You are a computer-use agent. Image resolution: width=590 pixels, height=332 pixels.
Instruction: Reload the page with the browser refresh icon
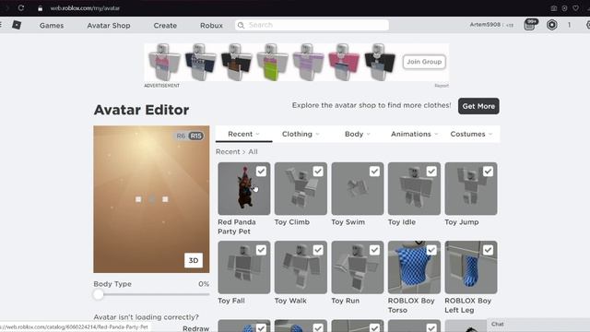point(21,8)
